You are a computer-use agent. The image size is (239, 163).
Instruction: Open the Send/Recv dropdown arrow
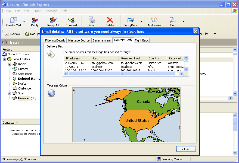(x=141, y=22)
